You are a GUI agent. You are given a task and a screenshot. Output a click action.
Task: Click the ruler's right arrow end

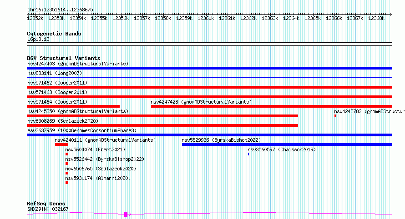[391, 14]
